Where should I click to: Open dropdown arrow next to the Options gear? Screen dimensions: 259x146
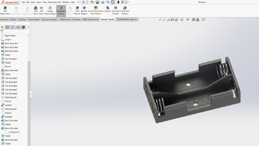[129, 2]
